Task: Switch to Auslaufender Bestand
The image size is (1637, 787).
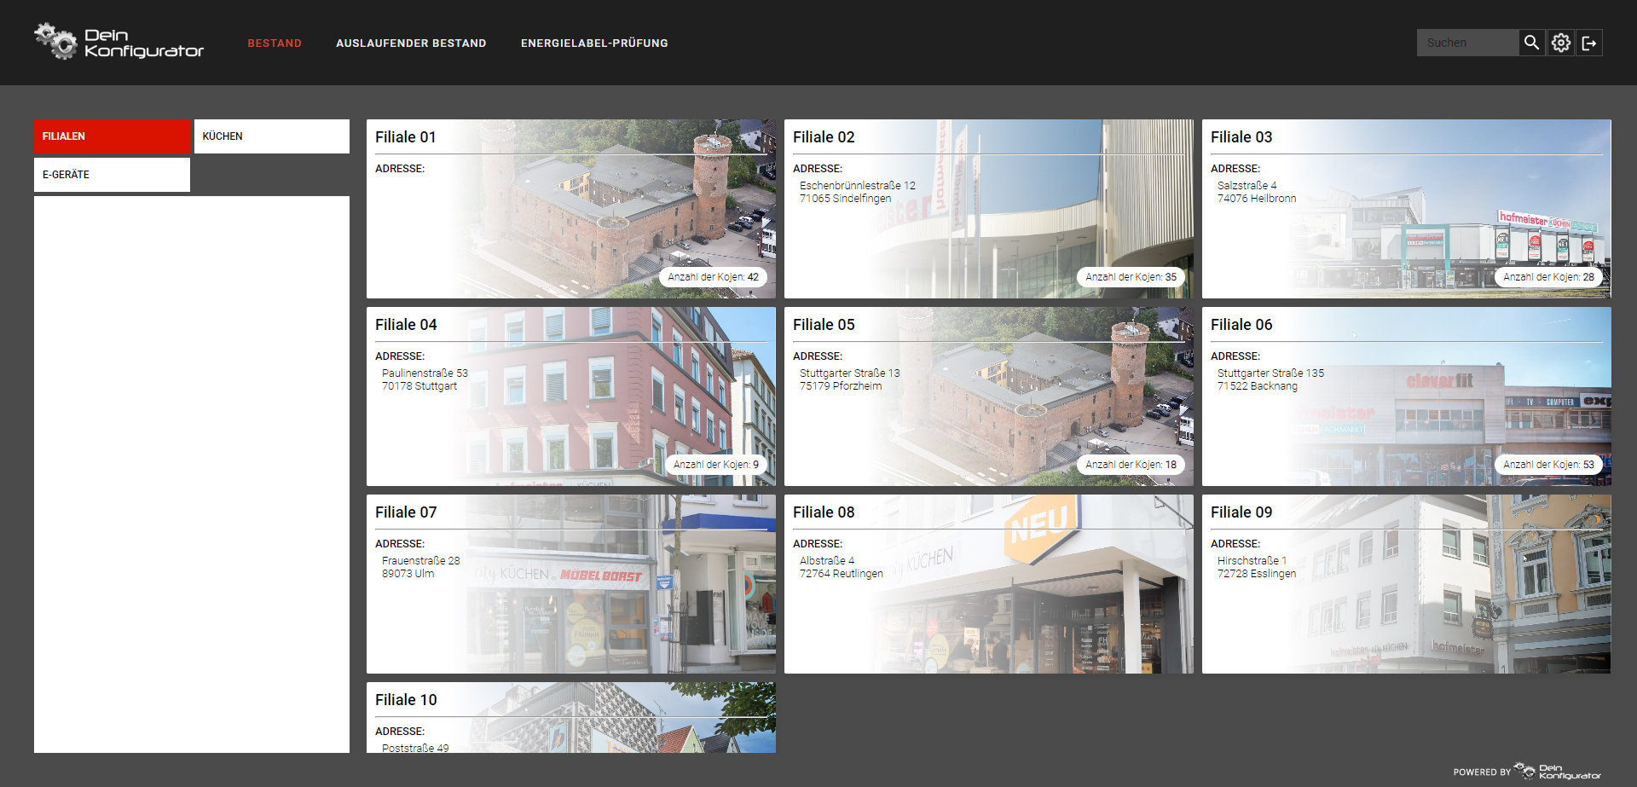Action: [x=411, y=43]
